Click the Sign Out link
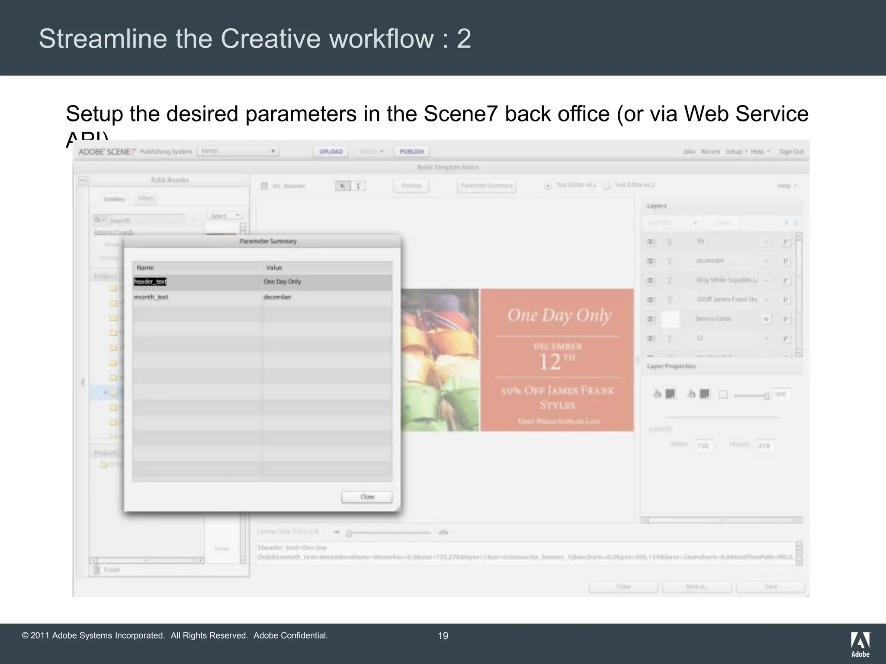Image resolution: width=886 pixels, height=664 pixels. pyautogui.click(x=791, y=151)
